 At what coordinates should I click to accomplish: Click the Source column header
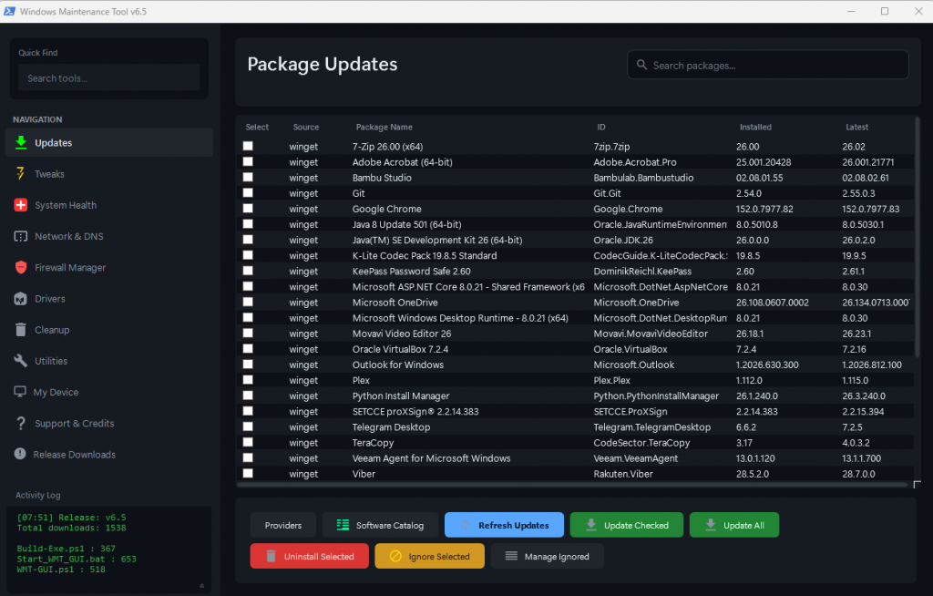point(306,127)
